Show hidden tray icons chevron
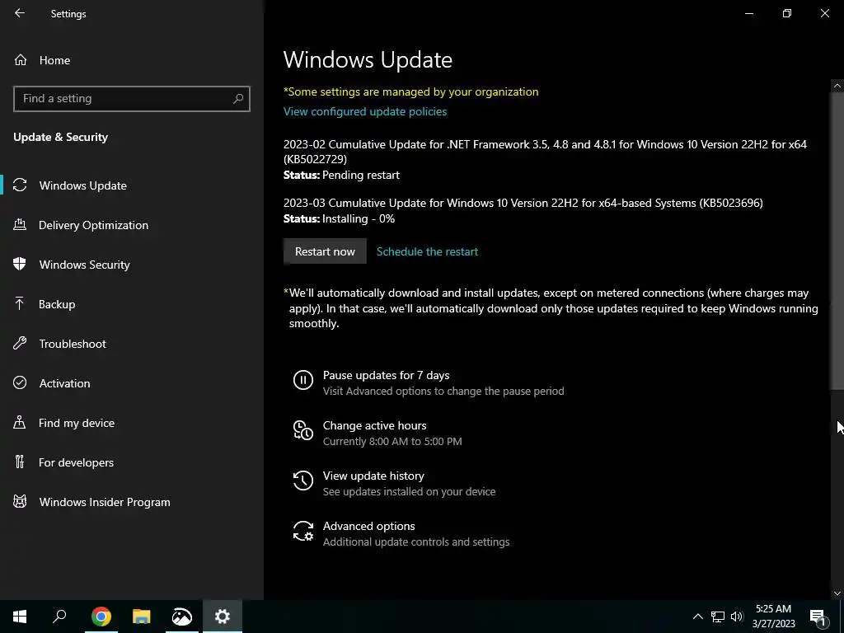 (x=697, y=617)
